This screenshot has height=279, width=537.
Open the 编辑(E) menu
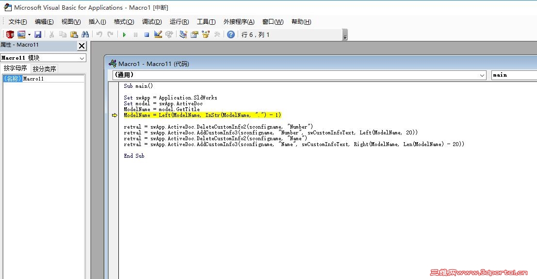pos(44,22)
